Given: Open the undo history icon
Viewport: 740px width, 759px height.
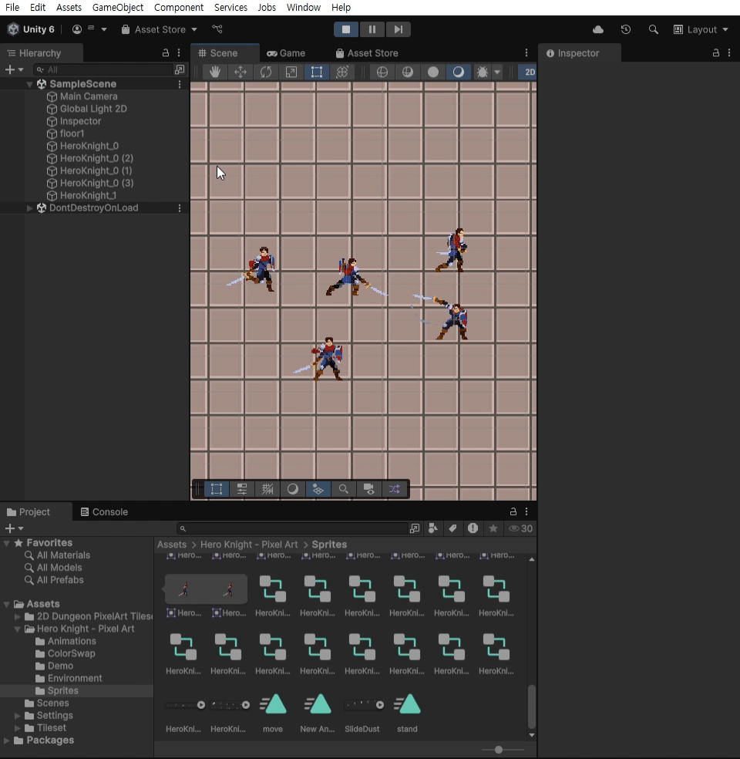Looking at the screenshot, I should coord(626,29).
